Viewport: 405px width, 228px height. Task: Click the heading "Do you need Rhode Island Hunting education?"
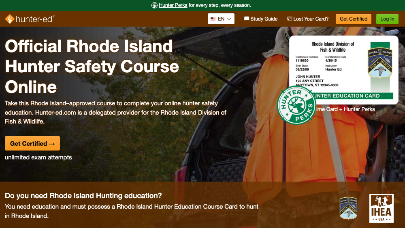click(83, 196)
